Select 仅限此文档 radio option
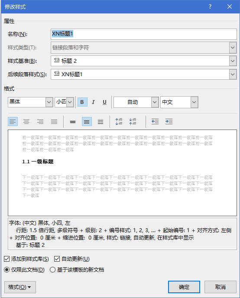Image resolution: width=240 pixels, height=298 pixels. (x=6, y=270)
